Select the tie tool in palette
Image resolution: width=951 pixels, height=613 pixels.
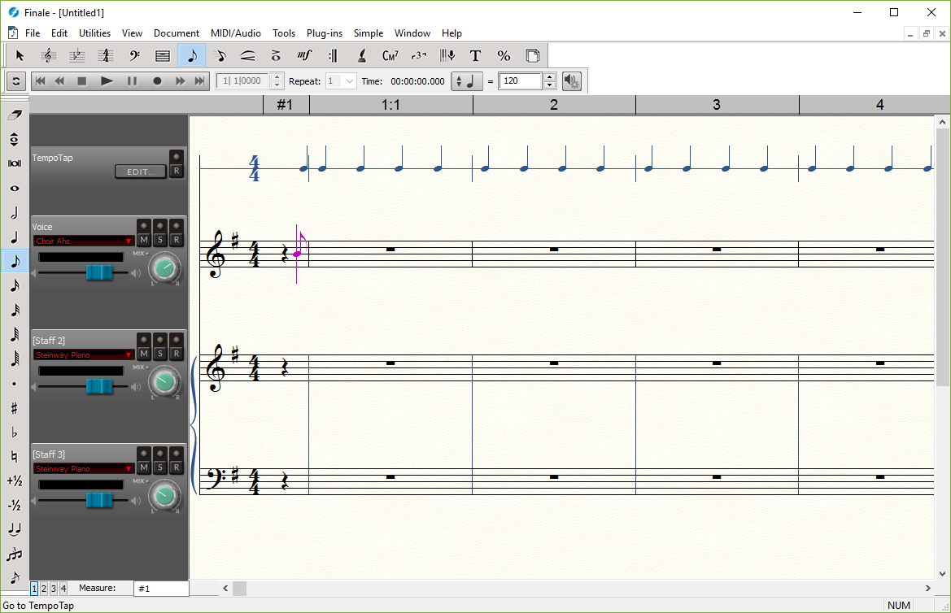click(15, 529)
